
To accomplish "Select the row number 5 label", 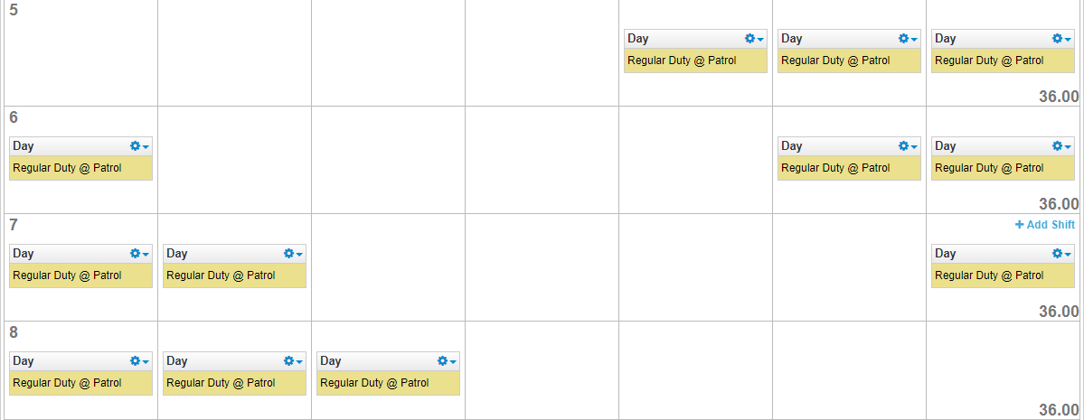I will point(14,10).
